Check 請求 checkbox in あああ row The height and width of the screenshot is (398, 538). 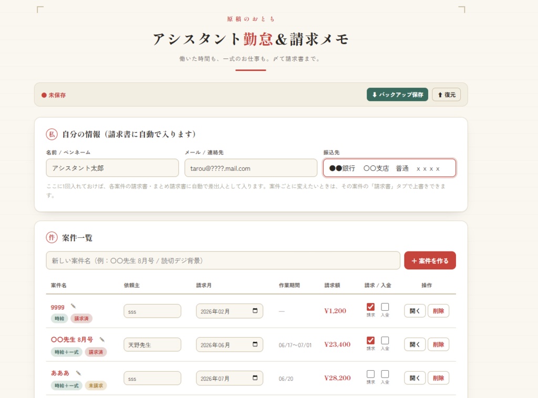click(370, 374)
